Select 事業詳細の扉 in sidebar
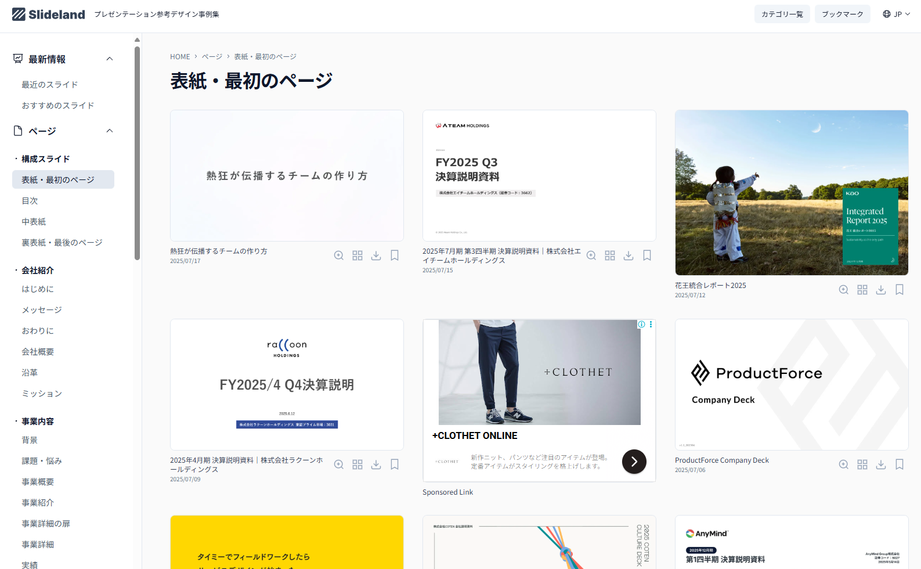This screenshot has width=921, height=569. [46, 524]
